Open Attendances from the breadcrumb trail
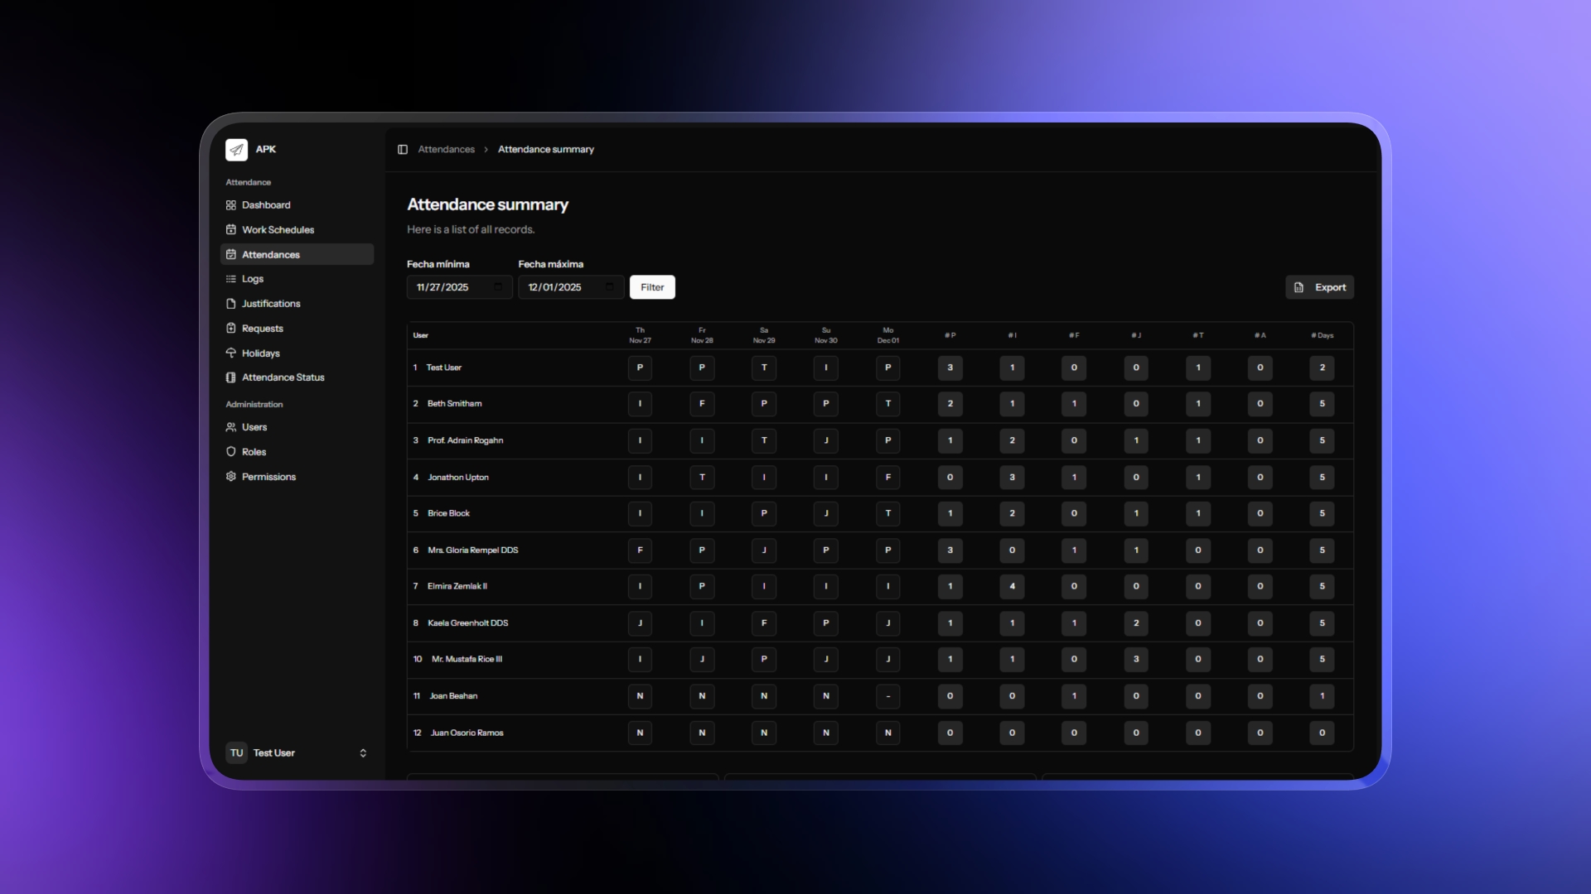 tap(446, 149)
